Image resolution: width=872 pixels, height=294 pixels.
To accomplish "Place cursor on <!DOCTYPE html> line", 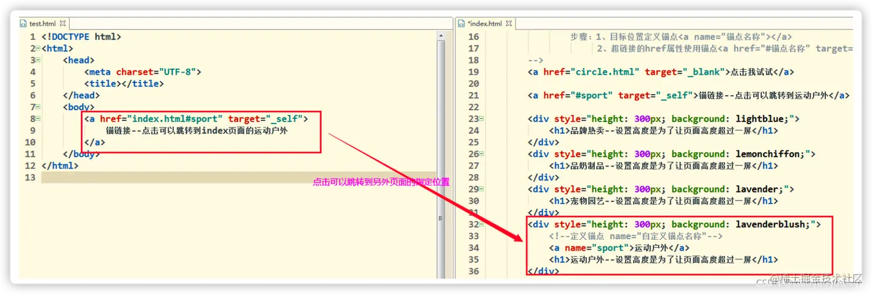I will tap(81, 37).
